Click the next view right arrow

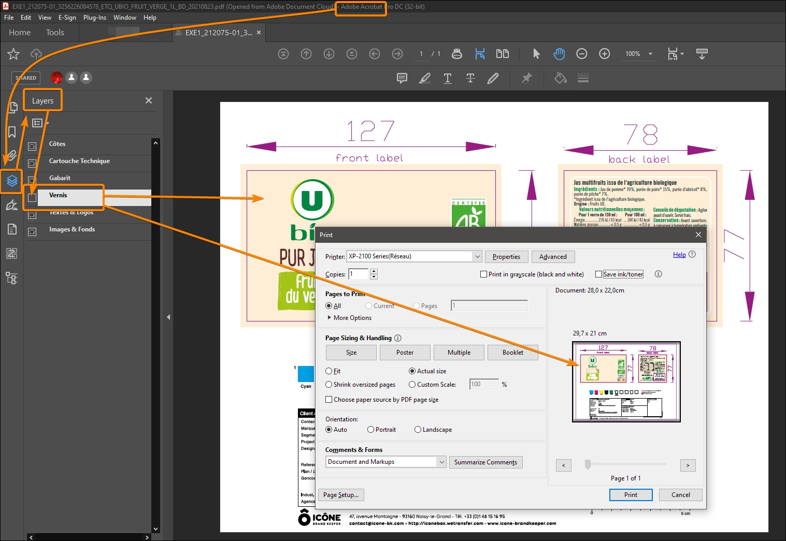[397, 54]
